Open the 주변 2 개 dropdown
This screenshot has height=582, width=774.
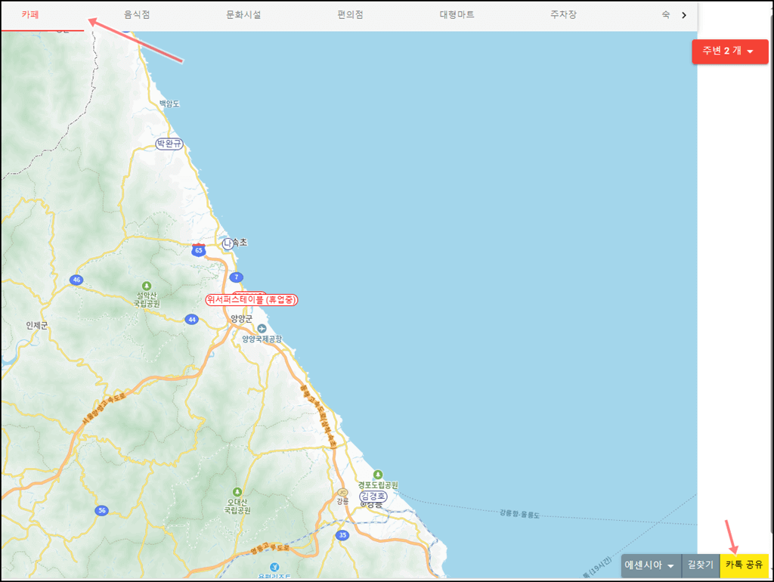(729, 51)
